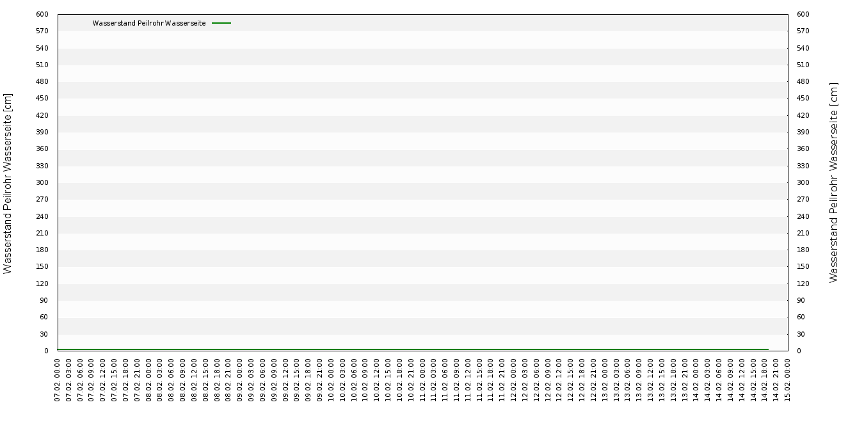Click the 300 tick on left axis
864x448 pixels.
click(x=42, y=182)
